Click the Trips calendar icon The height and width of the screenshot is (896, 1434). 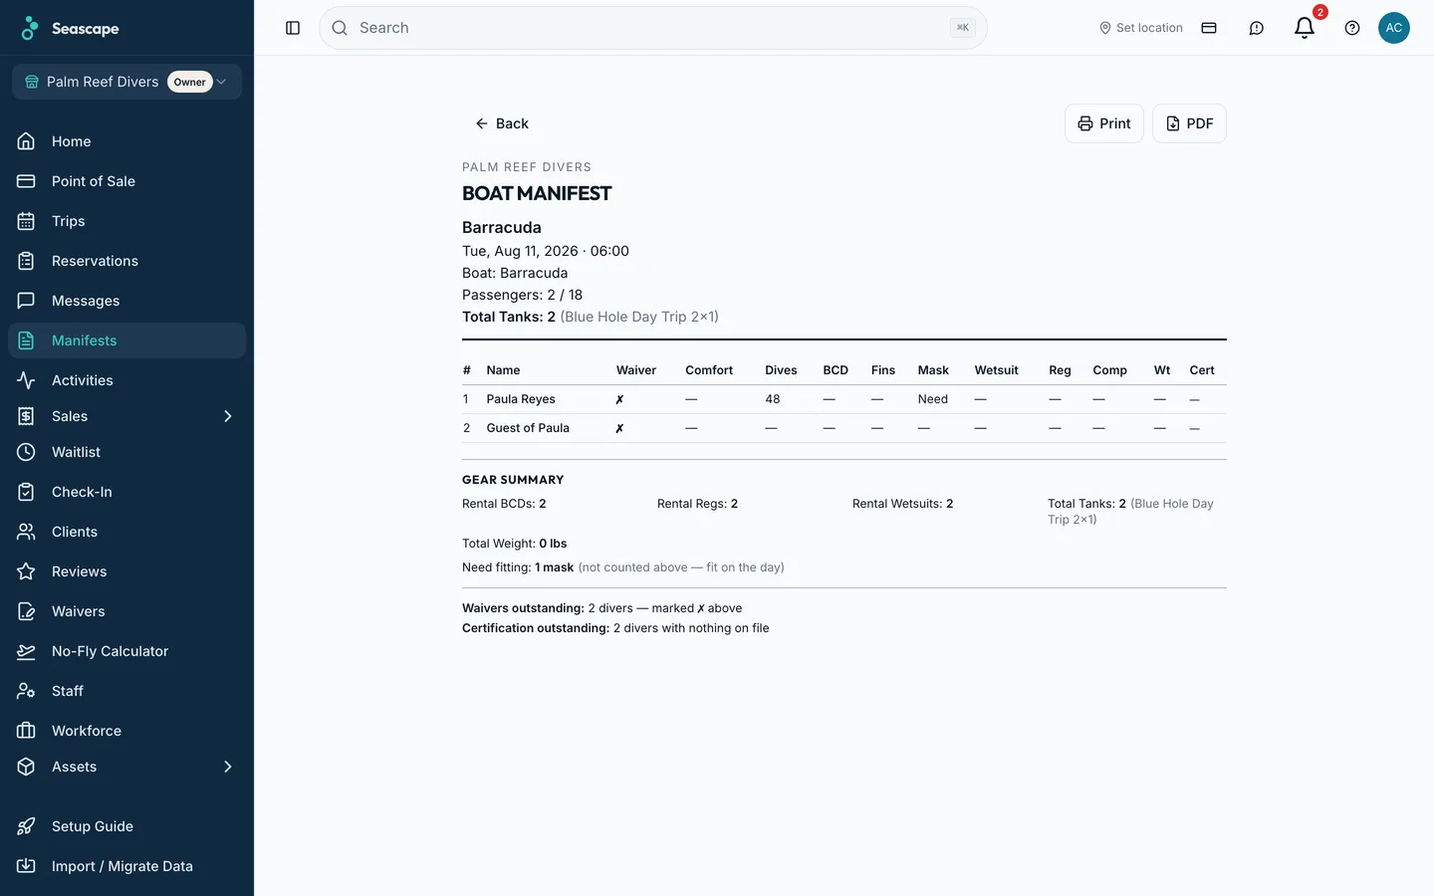27,221
